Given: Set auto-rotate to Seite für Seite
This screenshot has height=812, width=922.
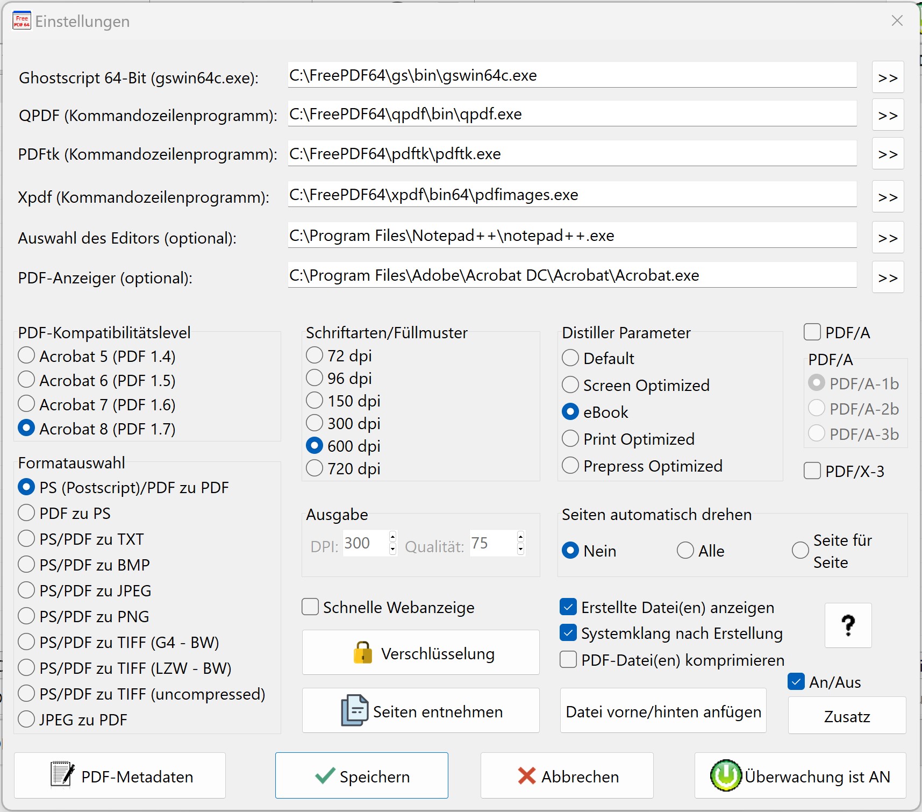Looking at the screenshot, I should [x=832, y=551].
